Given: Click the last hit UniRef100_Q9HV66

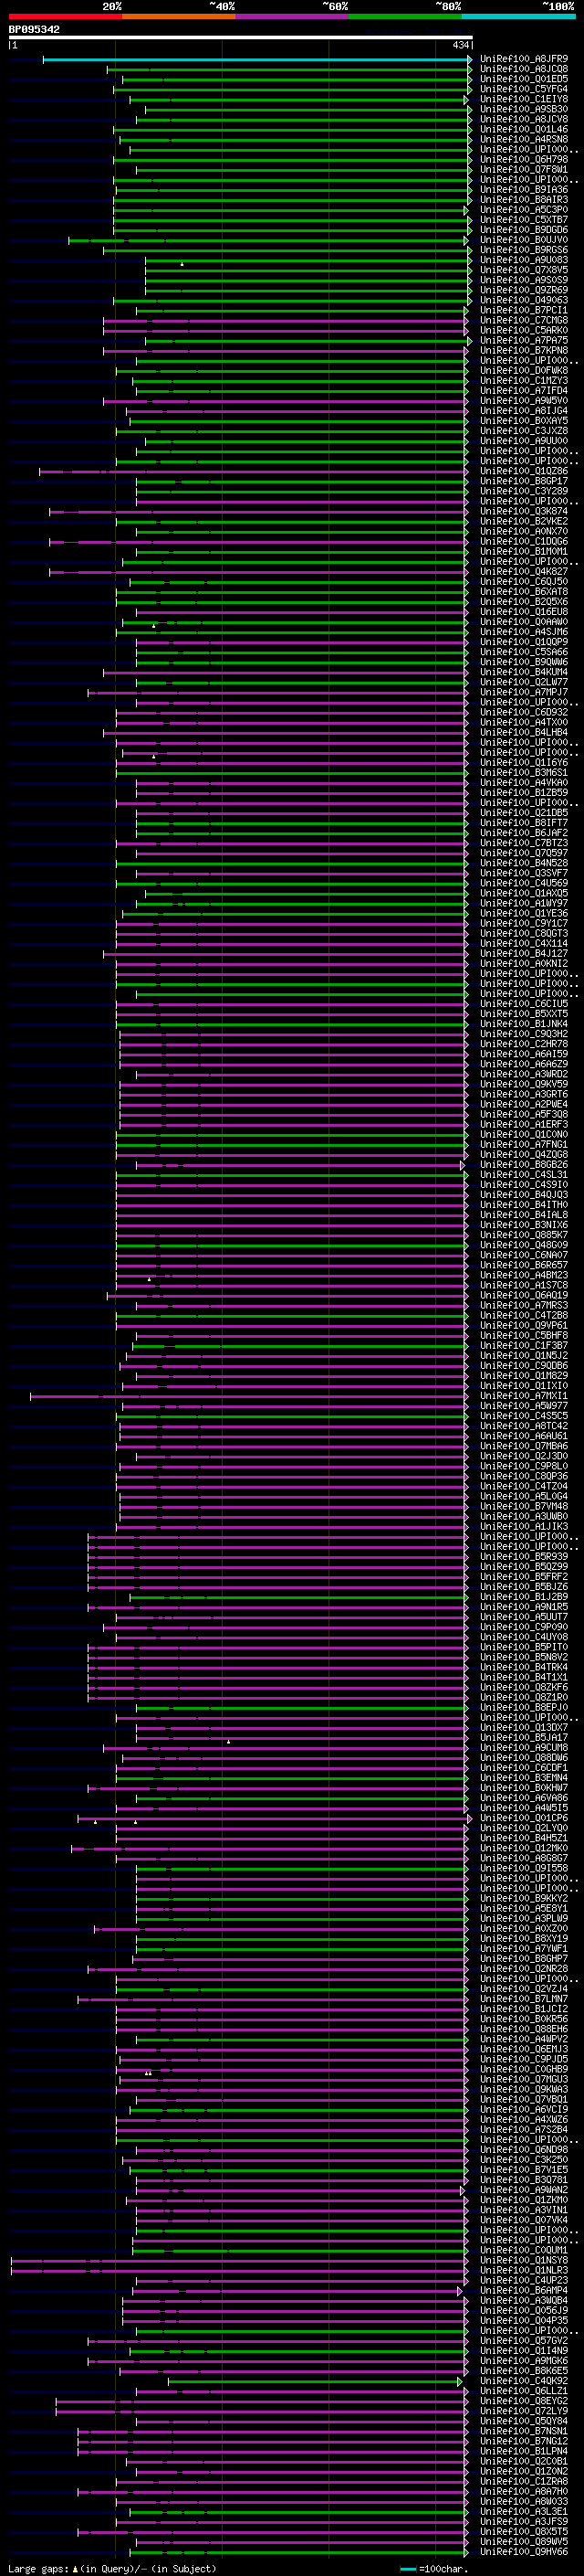Looking at the screenshot, I should (x=524, y=2551).
